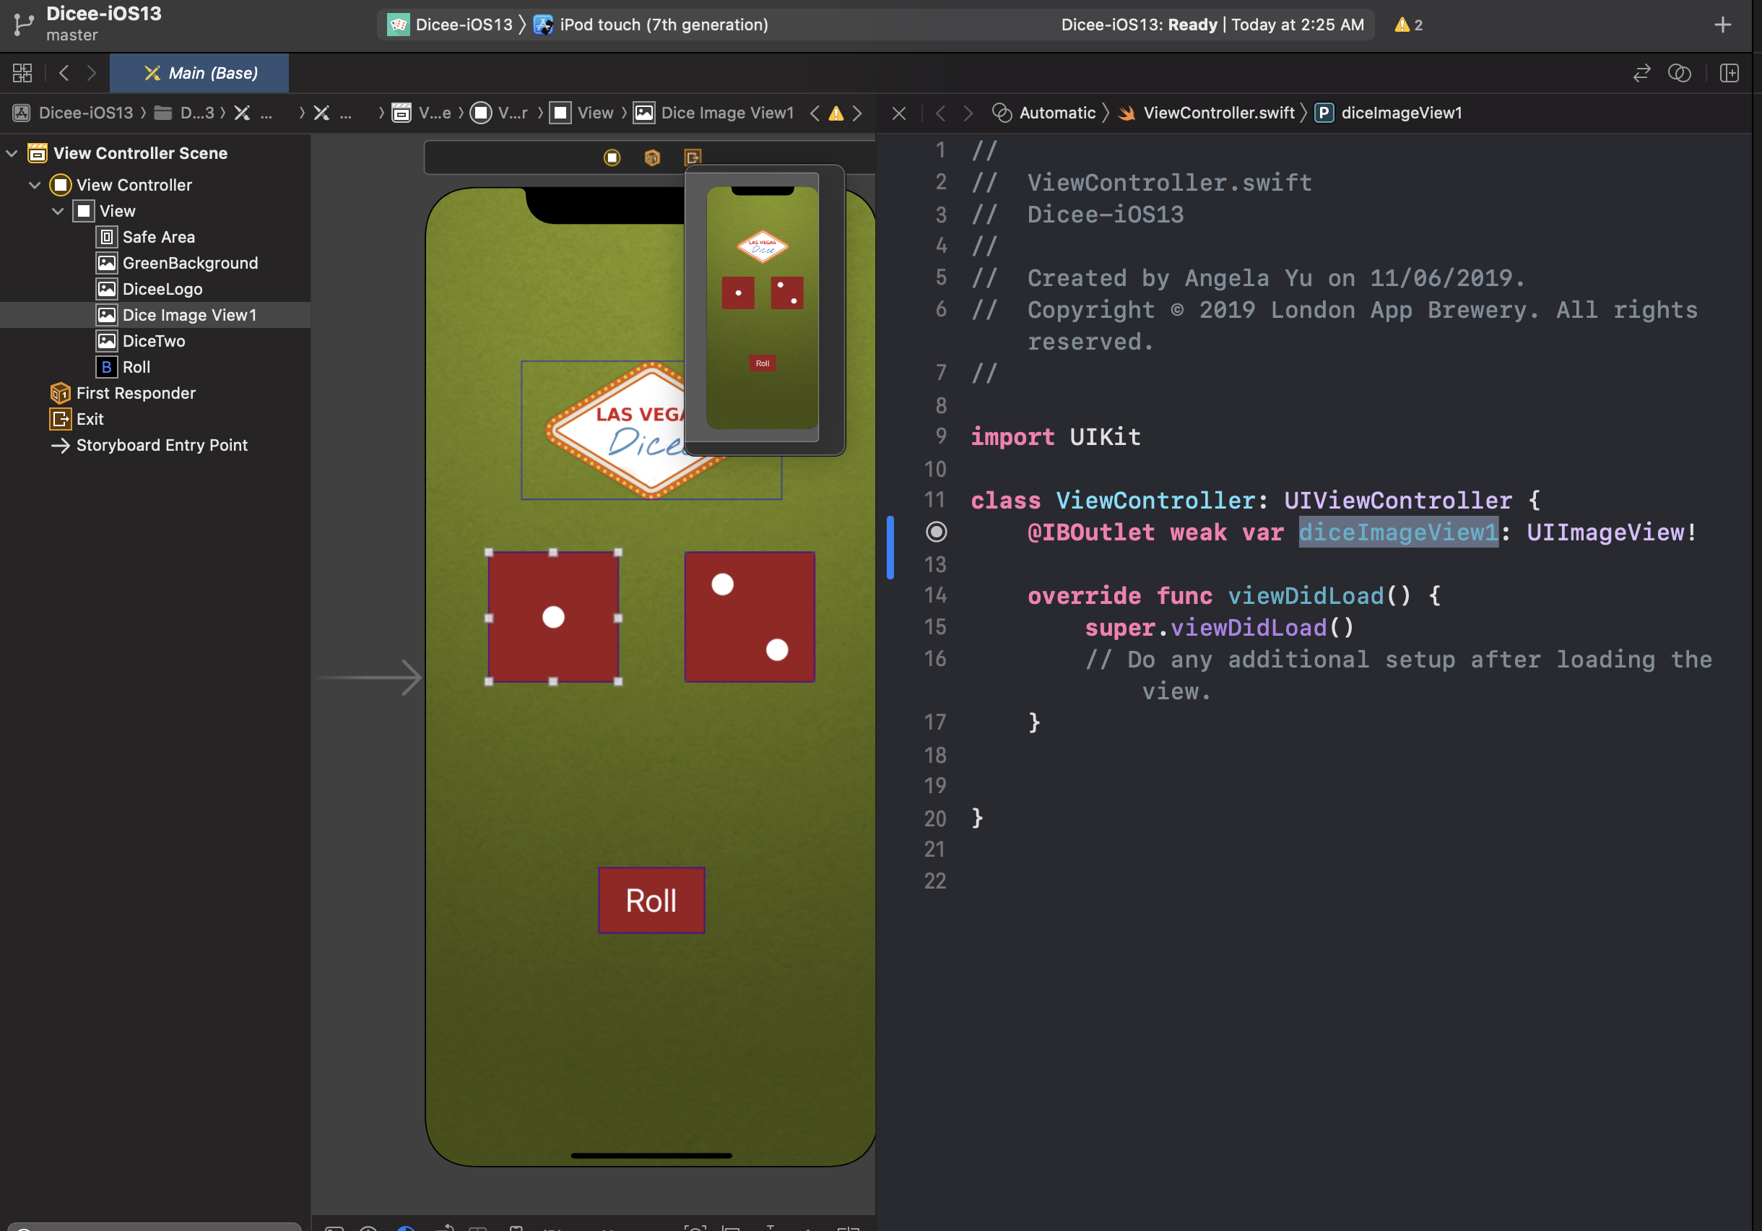Open the code review comparison icon

click(x=1679, y=73)
